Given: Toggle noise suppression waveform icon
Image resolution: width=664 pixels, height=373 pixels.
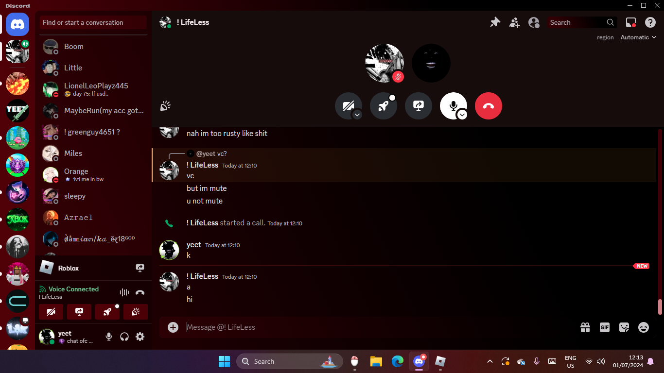Looking at the screenshot, I should point(124,292).
